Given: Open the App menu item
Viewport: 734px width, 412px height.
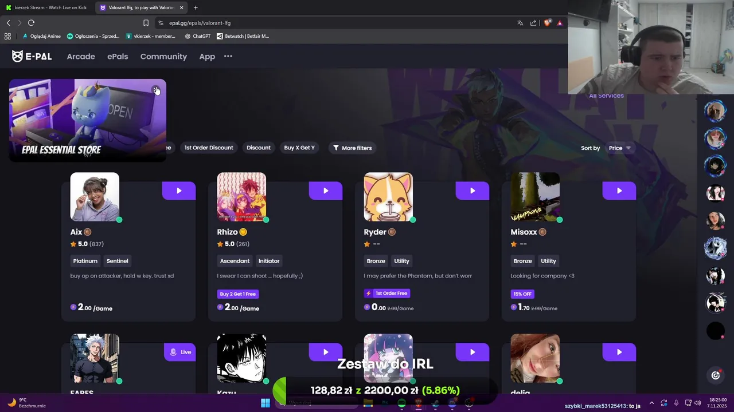Looking at the screenshot, I should (207, 56).
